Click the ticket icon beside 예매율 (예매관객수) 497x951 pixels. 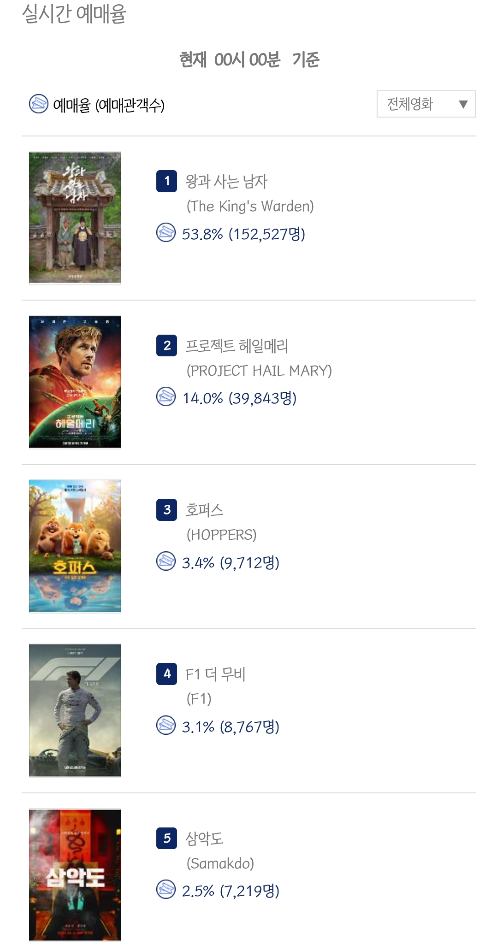pyautogui.click(x=38, y=104)
